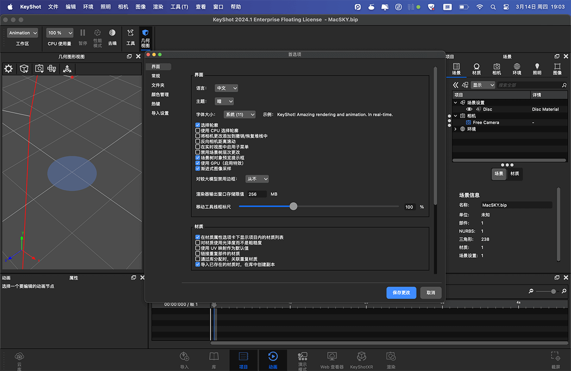Click the 保存更改 button
Image resolution: width=571 pixels, height=371 pixels.
(401, 293)
